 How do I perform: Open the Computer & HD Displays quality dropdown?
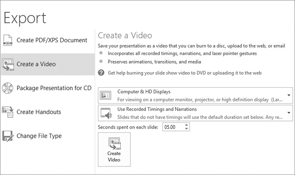tap(195, 95)
